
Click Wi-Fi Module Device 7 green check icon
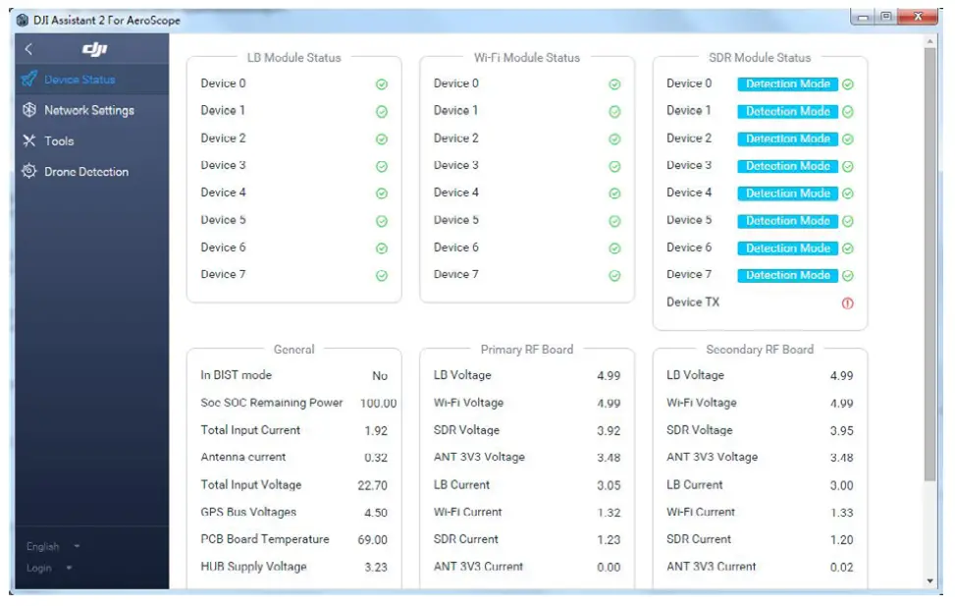[x=614, y=276]
